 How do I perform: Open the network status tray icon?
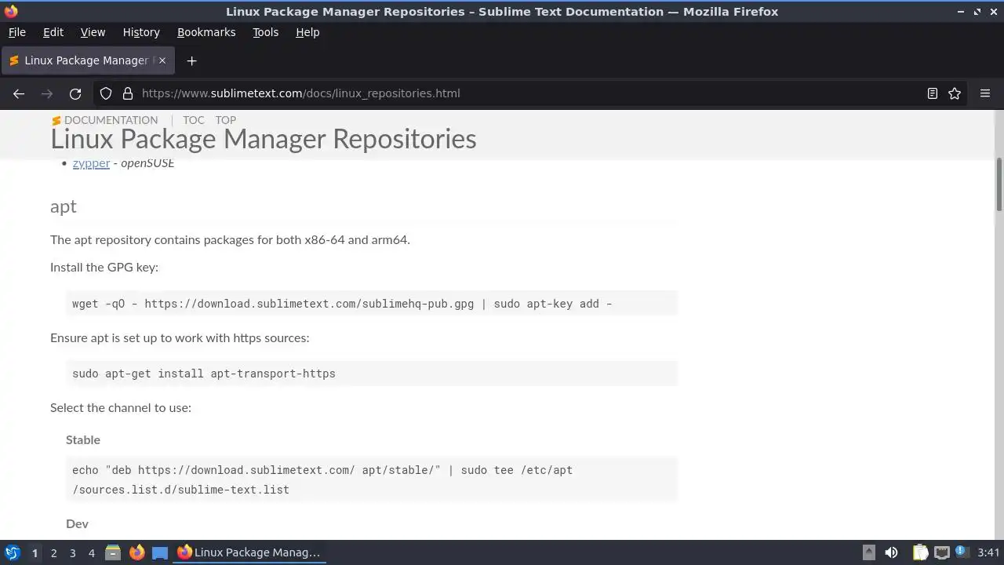pos(941,552)
